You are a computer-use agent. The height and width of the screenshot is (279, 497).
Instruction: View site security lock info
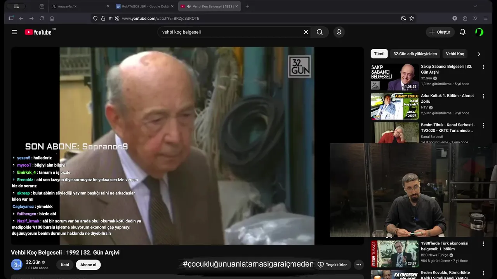[103, 18]
